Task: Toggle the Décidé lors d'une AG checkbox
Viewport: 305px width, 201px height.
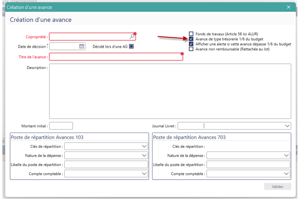Action: (132, 46)
